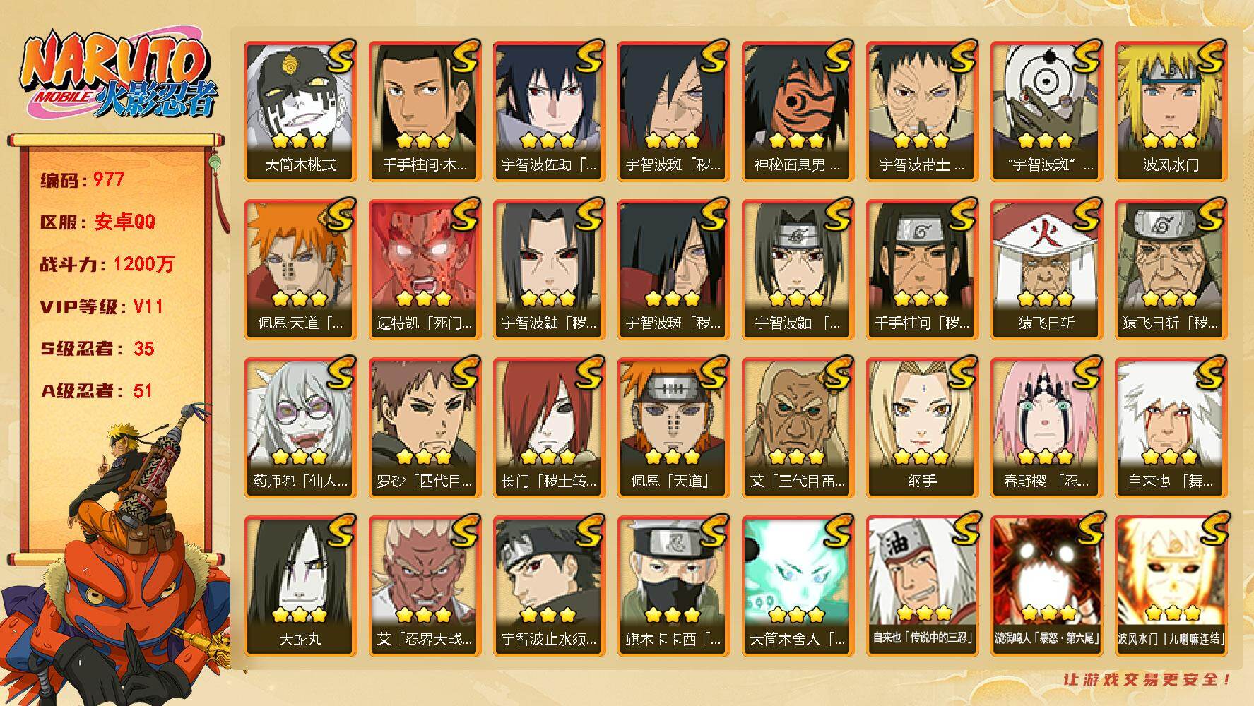Image resolution: width=1254 pixels, height=706 pixels.
Task: Click the 神秘面具男 orange mask portrait
Action: (798, 96)
